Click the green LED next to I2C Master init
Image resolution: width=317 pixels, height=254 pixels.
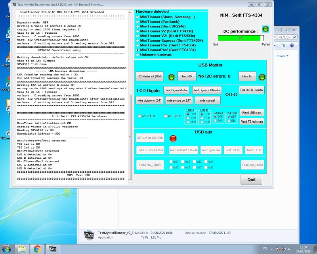tap(172, 77)
